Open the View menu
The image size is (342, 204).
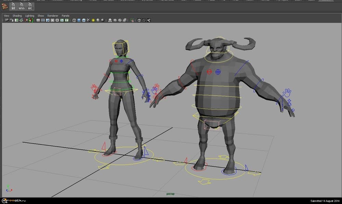click(6, 16)
